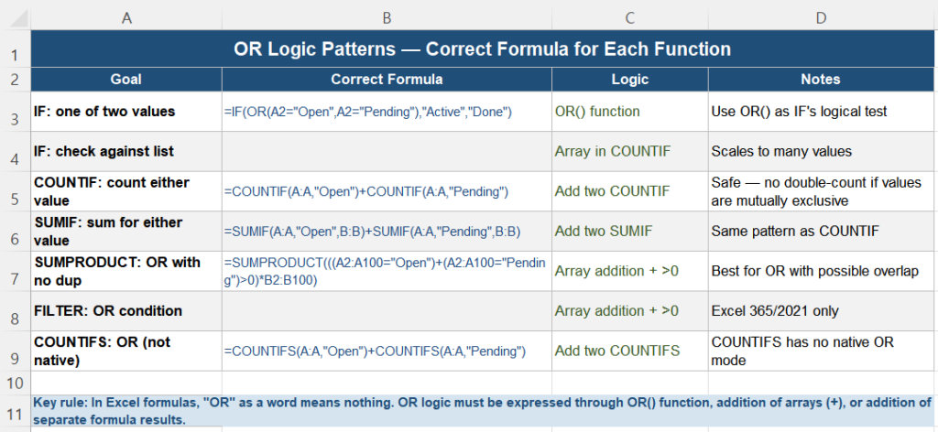Image resolution: width=938 pixels, height=432 pixels.
Task: Select column C header
Action: tap(630, 18)
